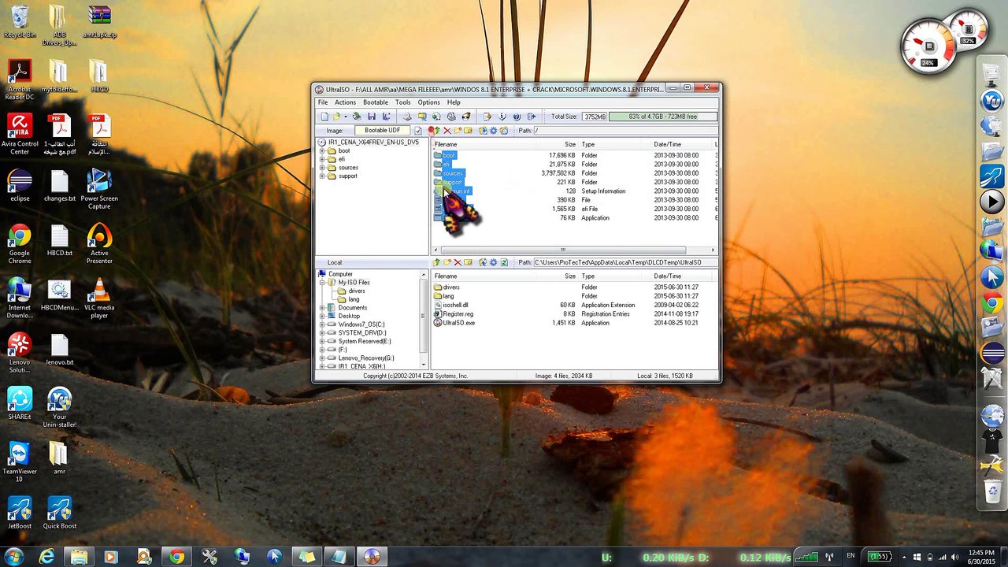Click the Exit toolbar icon
Viewport: 1008px width, 567px height.
(x=531, y=117)
